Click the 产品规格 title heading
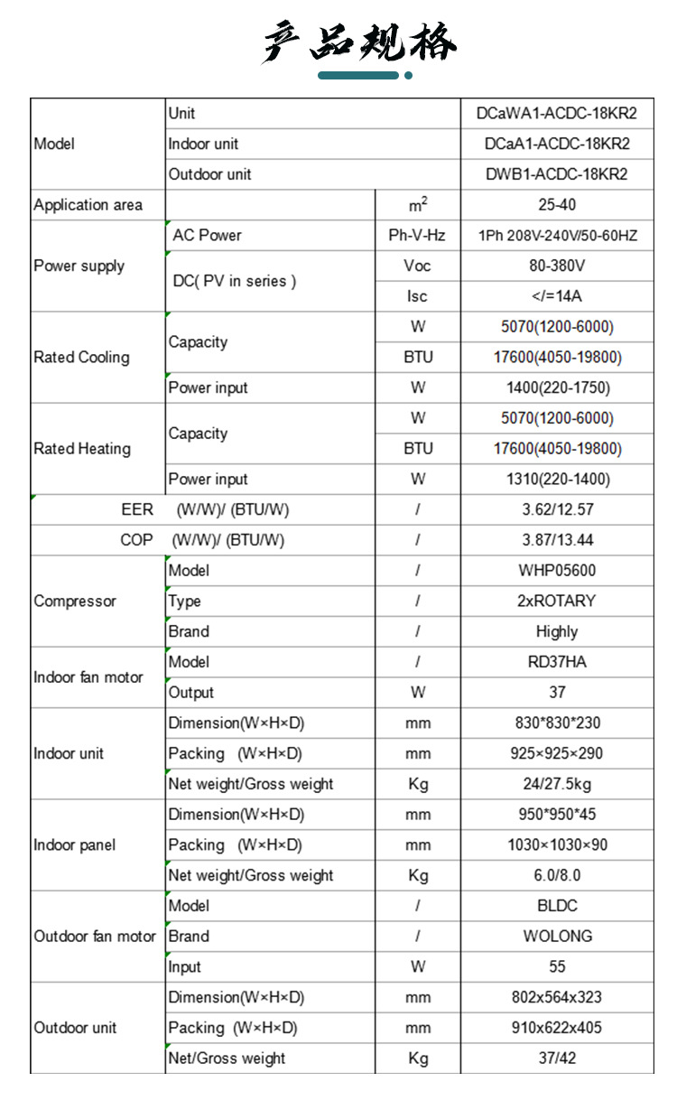 pos(359,42)
